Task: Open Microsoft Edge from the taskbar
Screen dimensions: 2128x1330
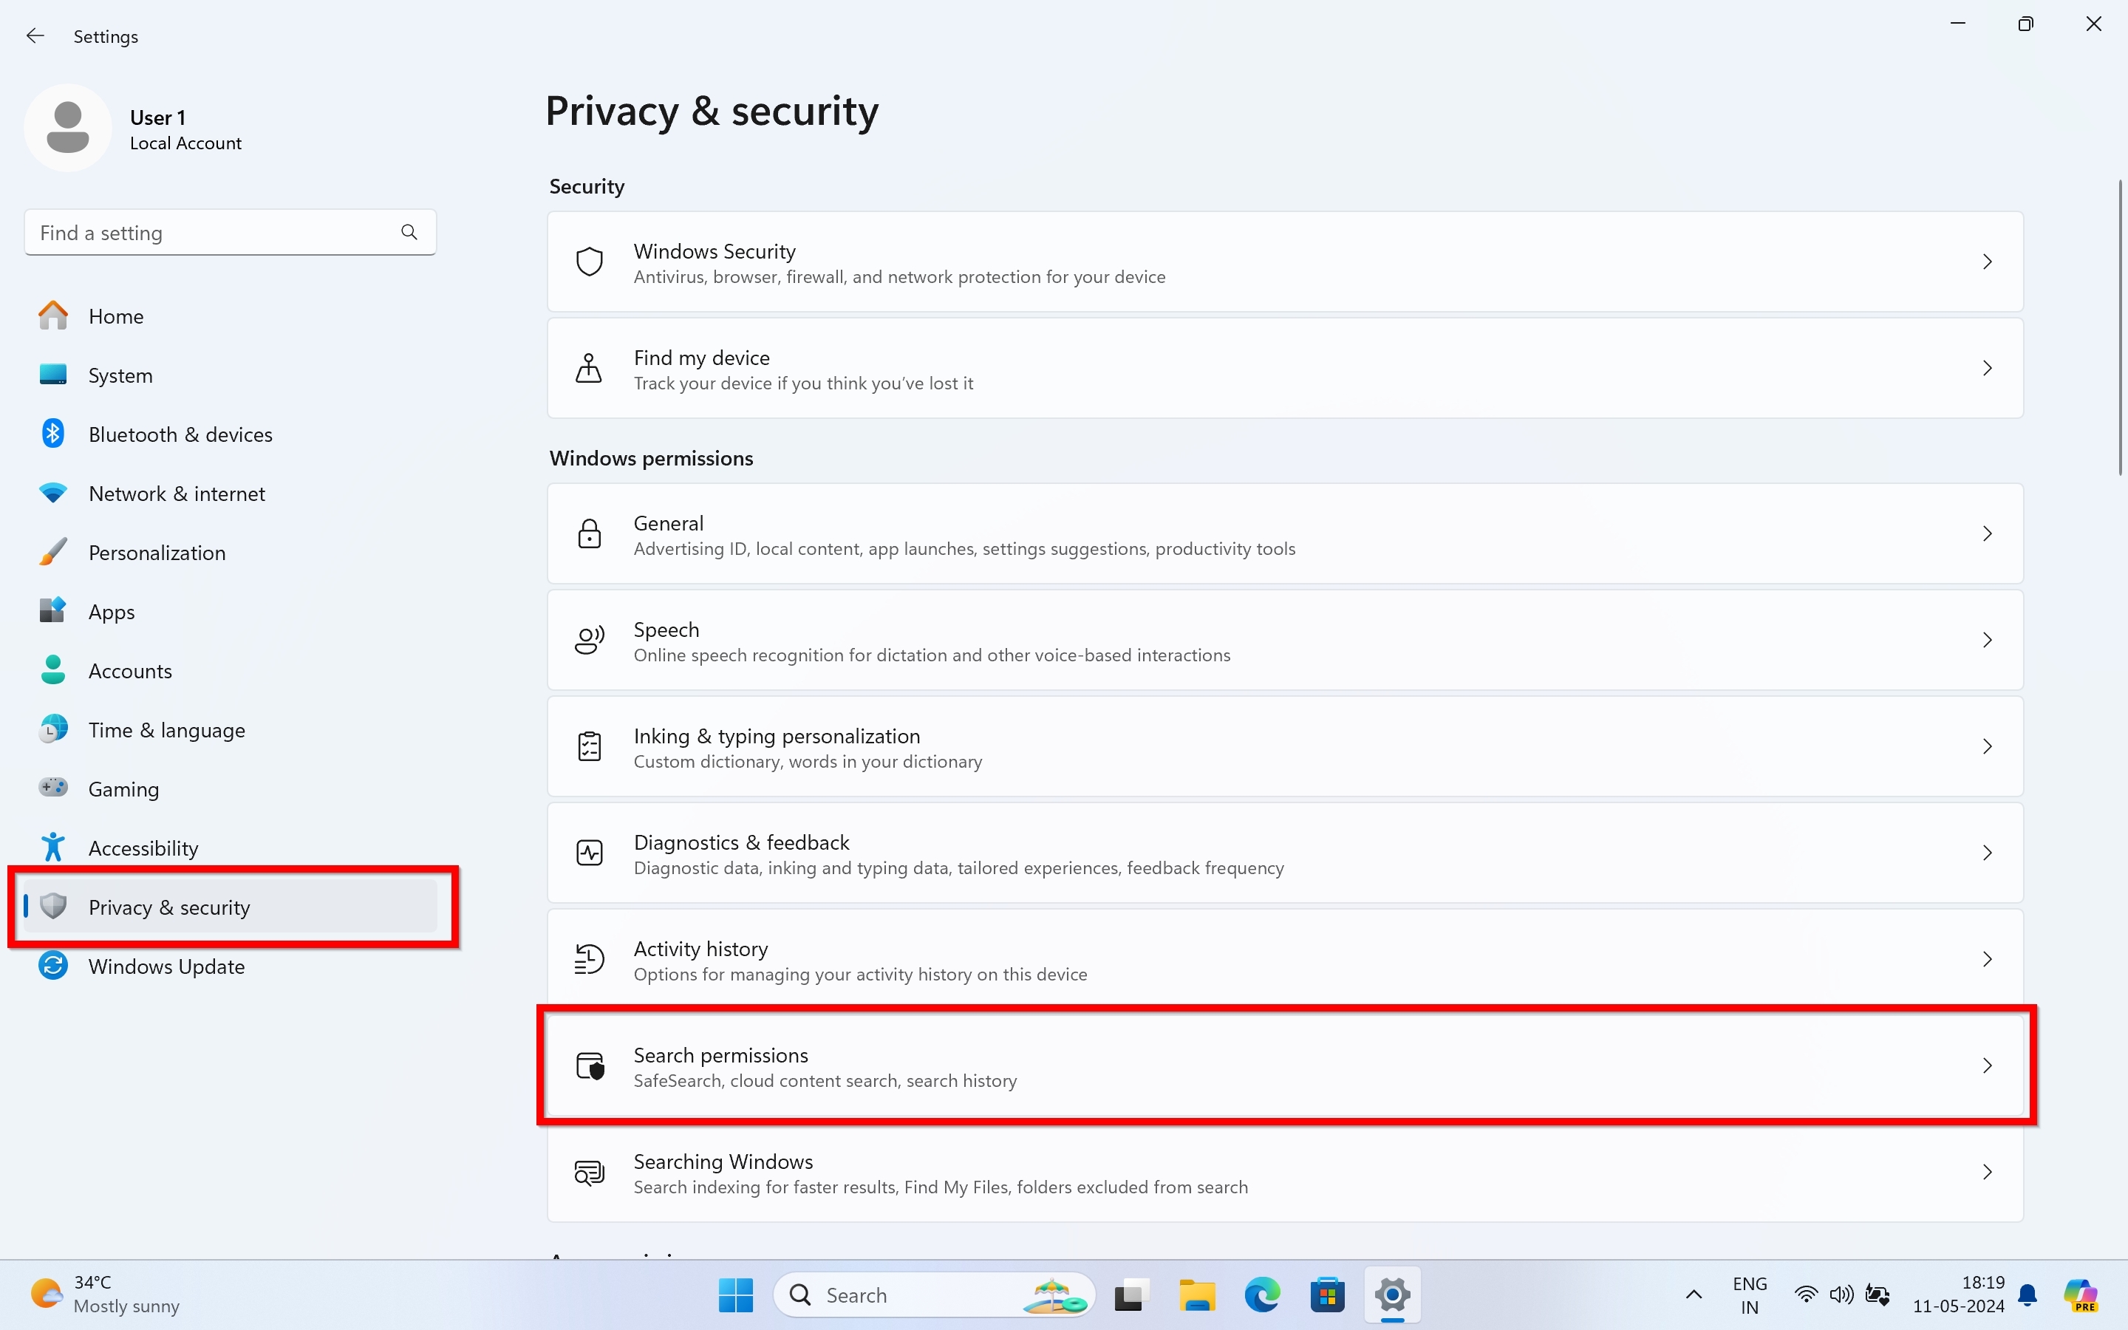Action: click(1262, 1295)
